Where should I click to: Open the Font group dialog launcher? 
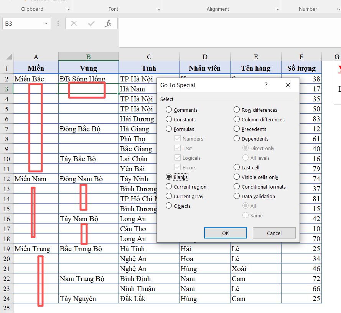tap(158, 9)
